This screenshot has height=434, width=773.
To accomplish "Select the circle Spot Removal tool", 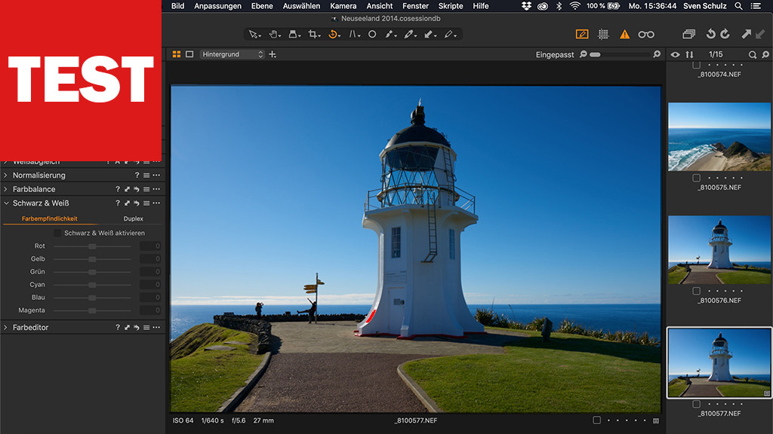I will point(372,35).
